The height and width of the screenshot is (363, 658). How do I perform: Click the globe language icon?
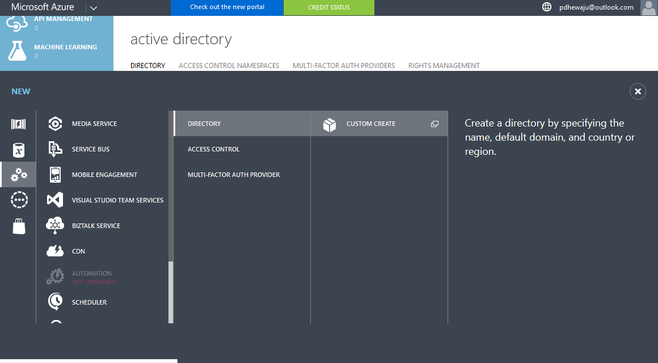pyautogui.click(x=546, y=7)
